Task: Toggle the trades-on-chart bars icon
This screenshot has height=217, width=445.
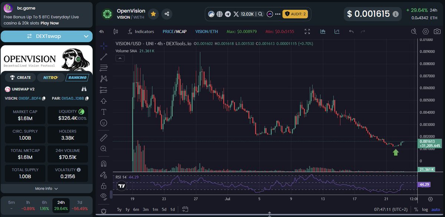Action: [323, 31]
